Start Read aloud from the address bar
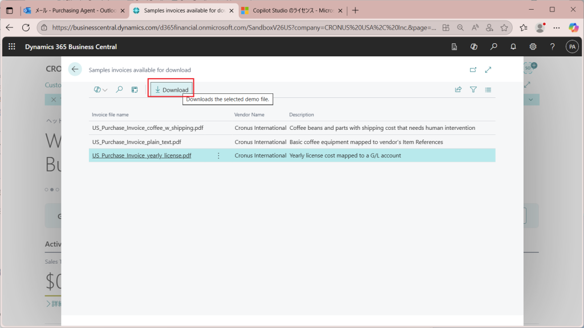The height and width of the screenshot is (328, 584). pyautogui.click(x=475, y=27)
